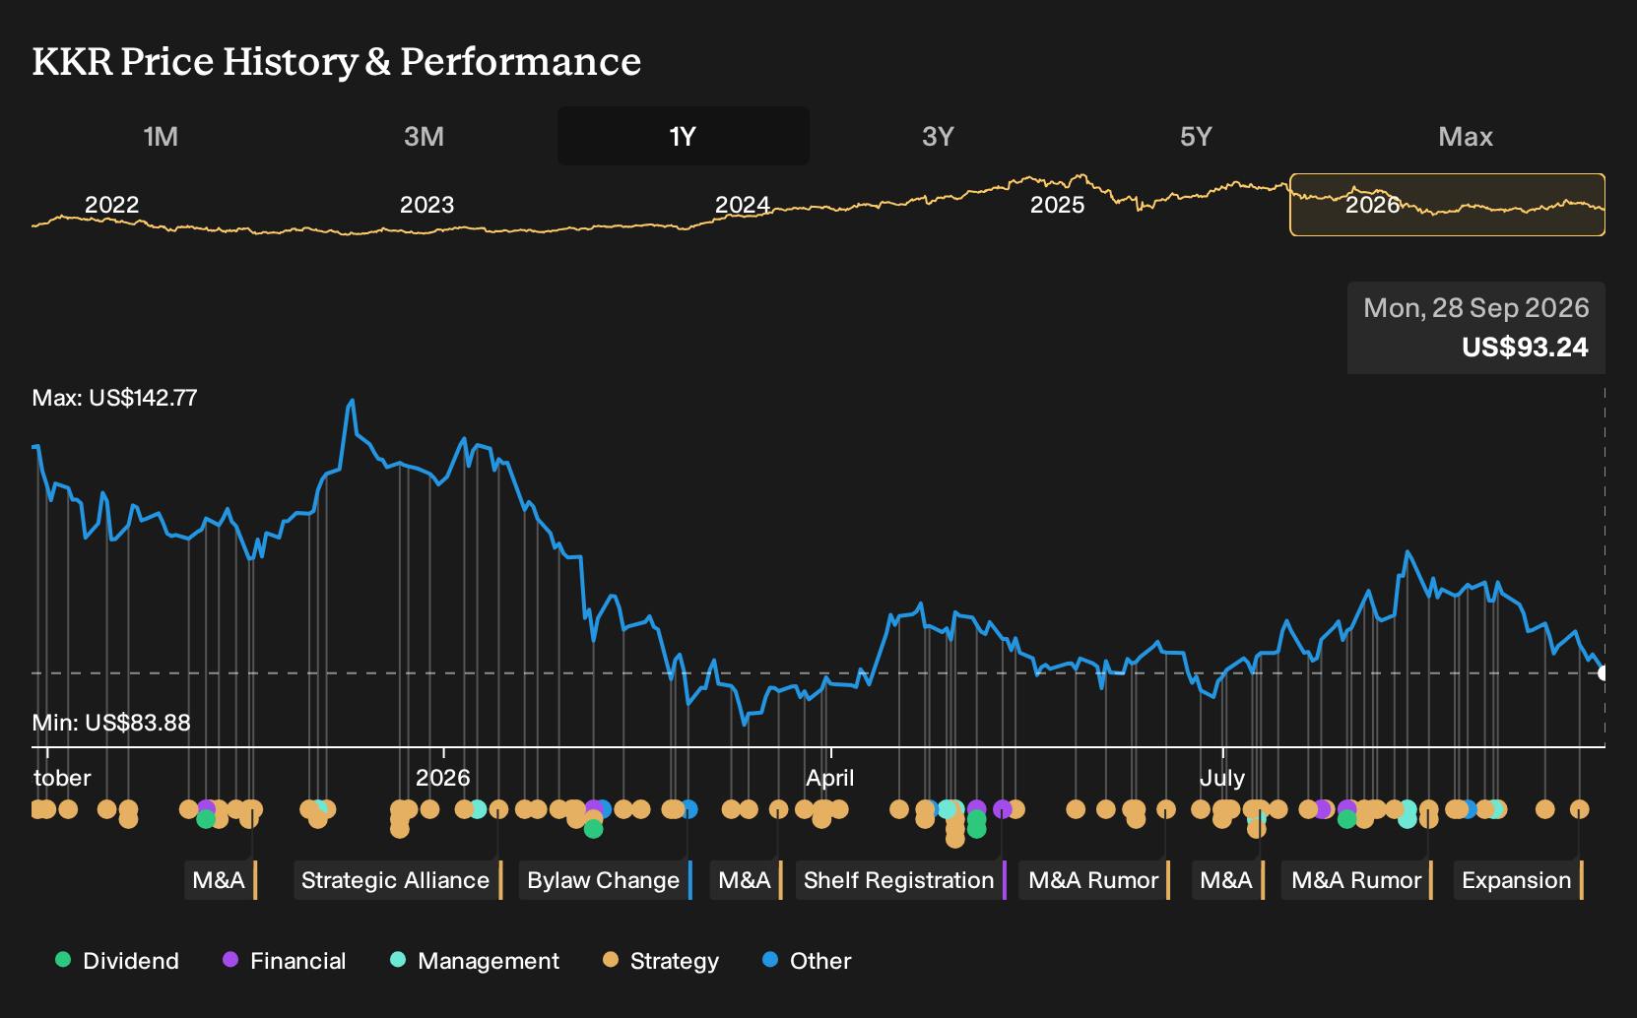The height and width of the screenshot is (1018, 1637).
Task: Jump to 2023 on overview chart
Action: [426, 205]
